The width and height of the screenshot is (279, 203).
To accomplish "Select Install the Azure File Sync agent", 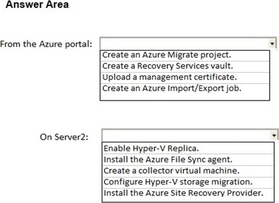I will click(168, 159).
